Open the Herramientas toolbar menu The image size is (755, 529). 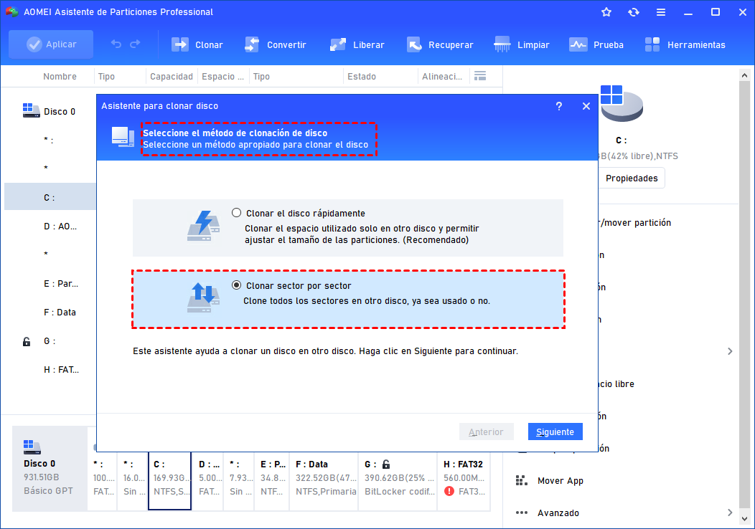coord(685,44)
